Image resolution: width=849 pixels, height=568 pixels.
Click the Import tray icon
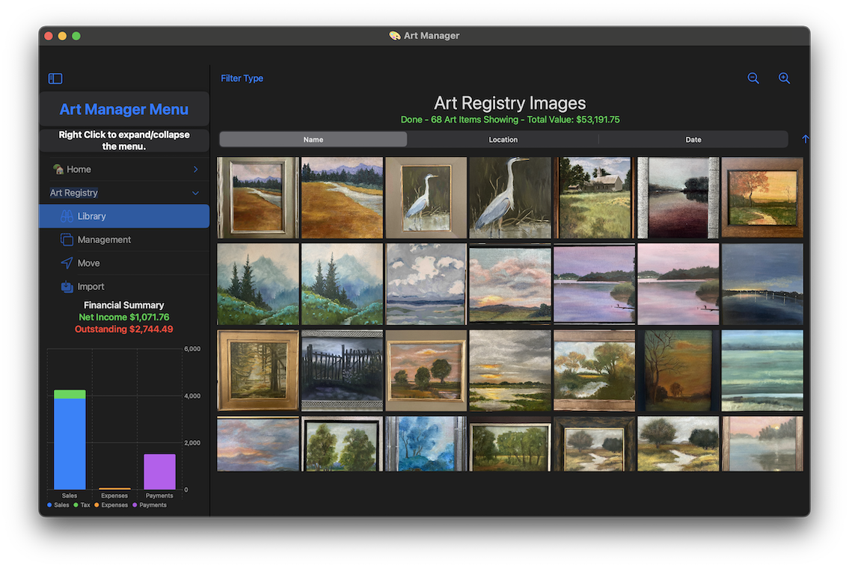tap(67, 286)
